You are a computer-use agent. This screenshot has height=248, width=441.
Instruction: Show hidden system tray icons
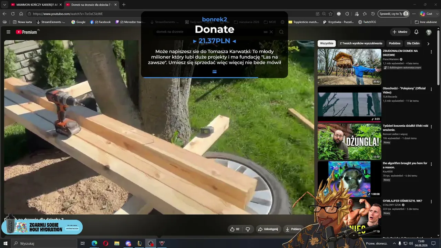tap(394, 244)
